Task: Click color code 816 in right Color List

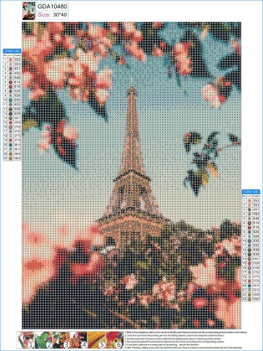Action: pos(256,228)
